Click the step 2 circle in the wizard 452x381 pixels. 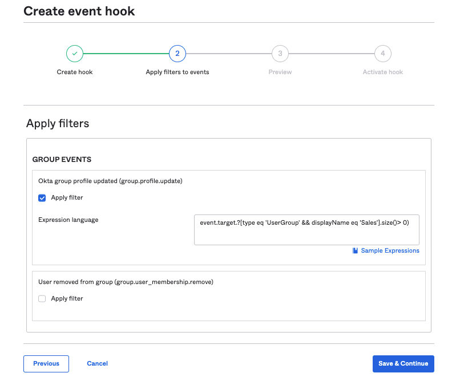(x=177, y=54)
